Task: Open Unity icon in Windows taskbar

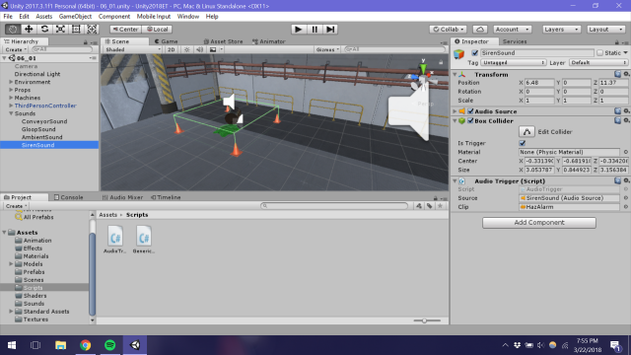Action: click(135, 345)
